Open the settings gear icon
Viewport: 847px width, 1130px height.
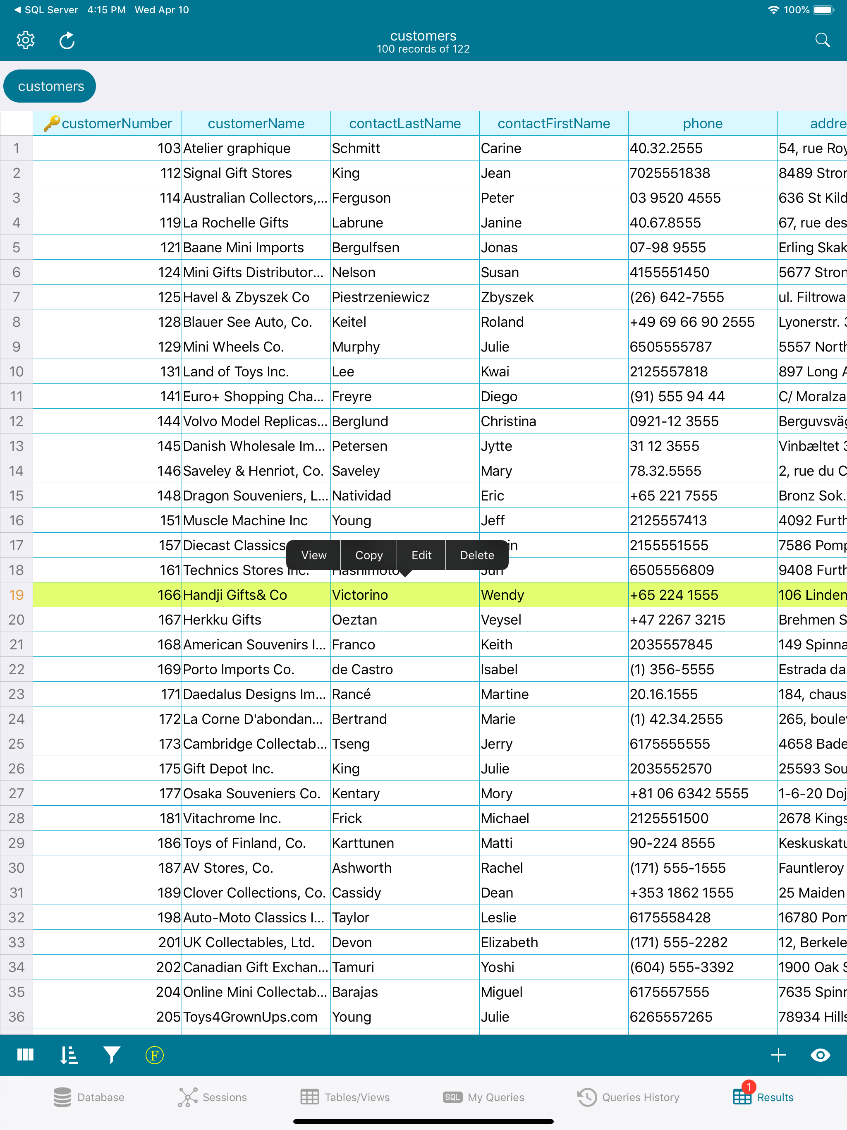click(25, 40)
